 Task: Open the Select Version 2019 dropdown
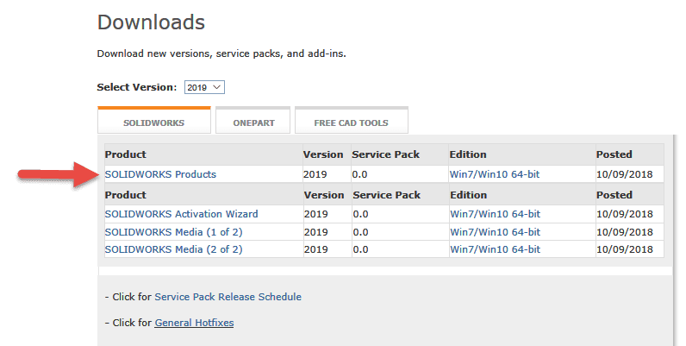point(204,87)
